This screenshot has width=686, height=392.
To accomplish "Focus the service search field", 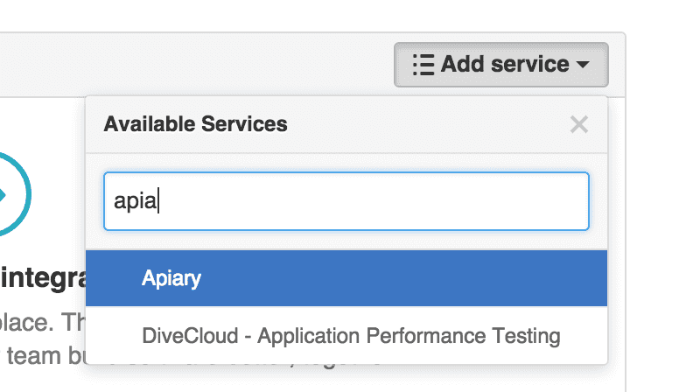I will pyautogui.click(x=346, y=201).
